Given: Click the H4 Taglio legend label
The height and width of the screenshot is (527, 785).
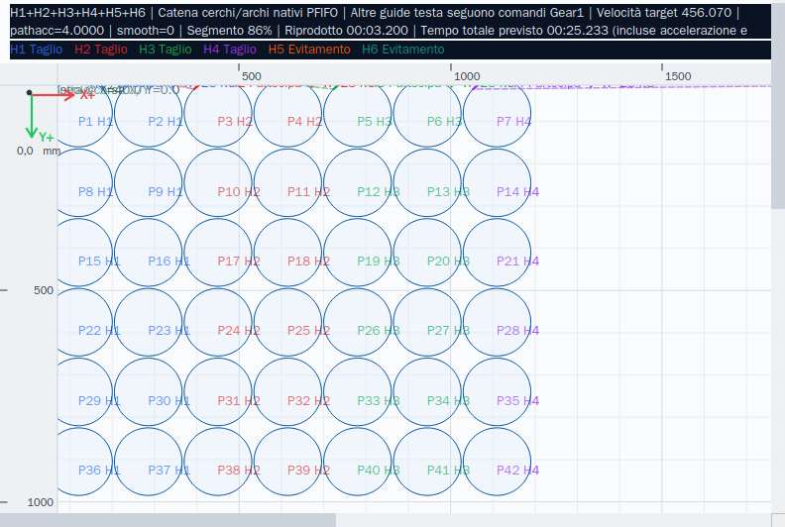Looking at the screenshot, I should 230,50.
